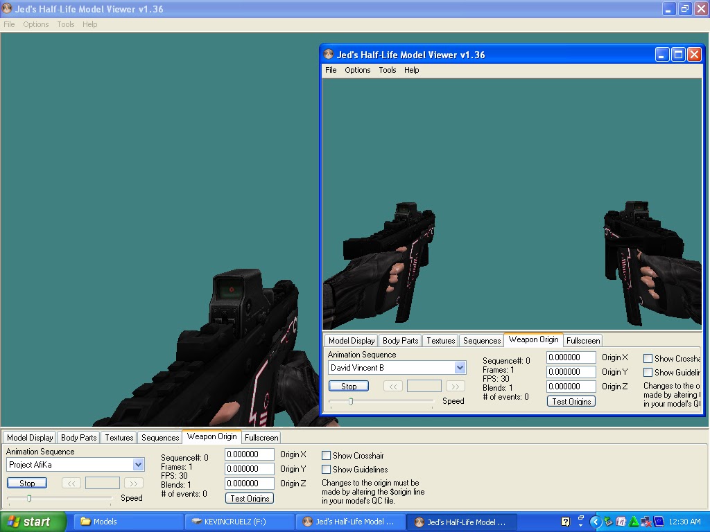The image size is (710, 532).
Task: Open Options menu in front Model Viewer window
Action: 357,70
